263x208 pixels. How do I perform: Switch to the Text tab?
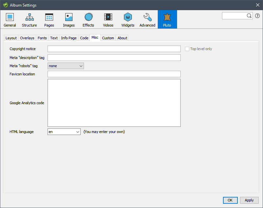tap(54, 38)
